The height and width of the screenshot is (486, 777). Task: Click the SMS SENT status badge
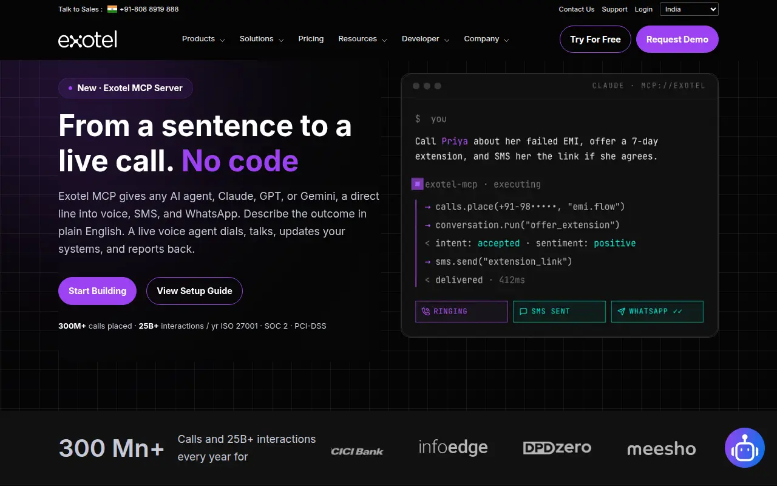point(559,312)
